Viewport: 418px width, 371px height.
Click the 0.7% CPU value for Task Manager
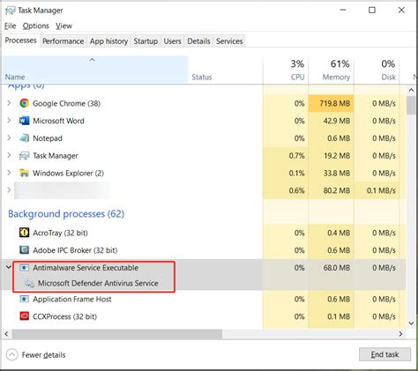[296, 156]
